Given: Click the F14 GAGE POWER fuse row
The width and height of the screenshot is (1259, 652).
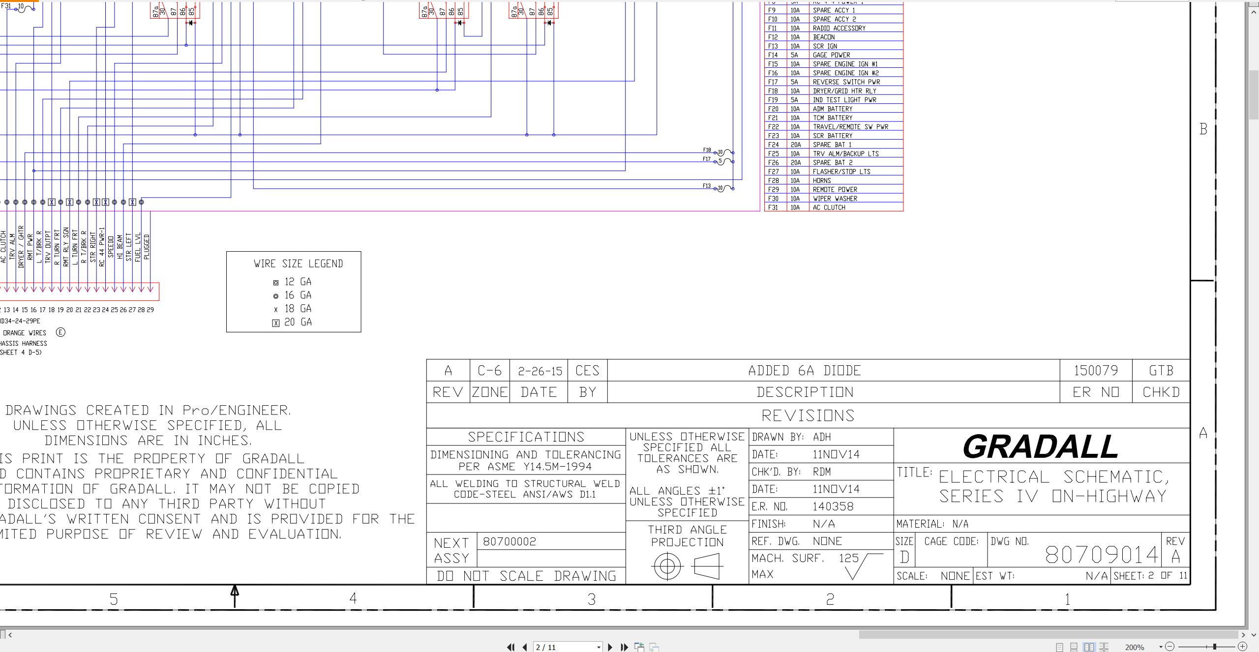Looking at the screenshot, I should pos(834,55).
